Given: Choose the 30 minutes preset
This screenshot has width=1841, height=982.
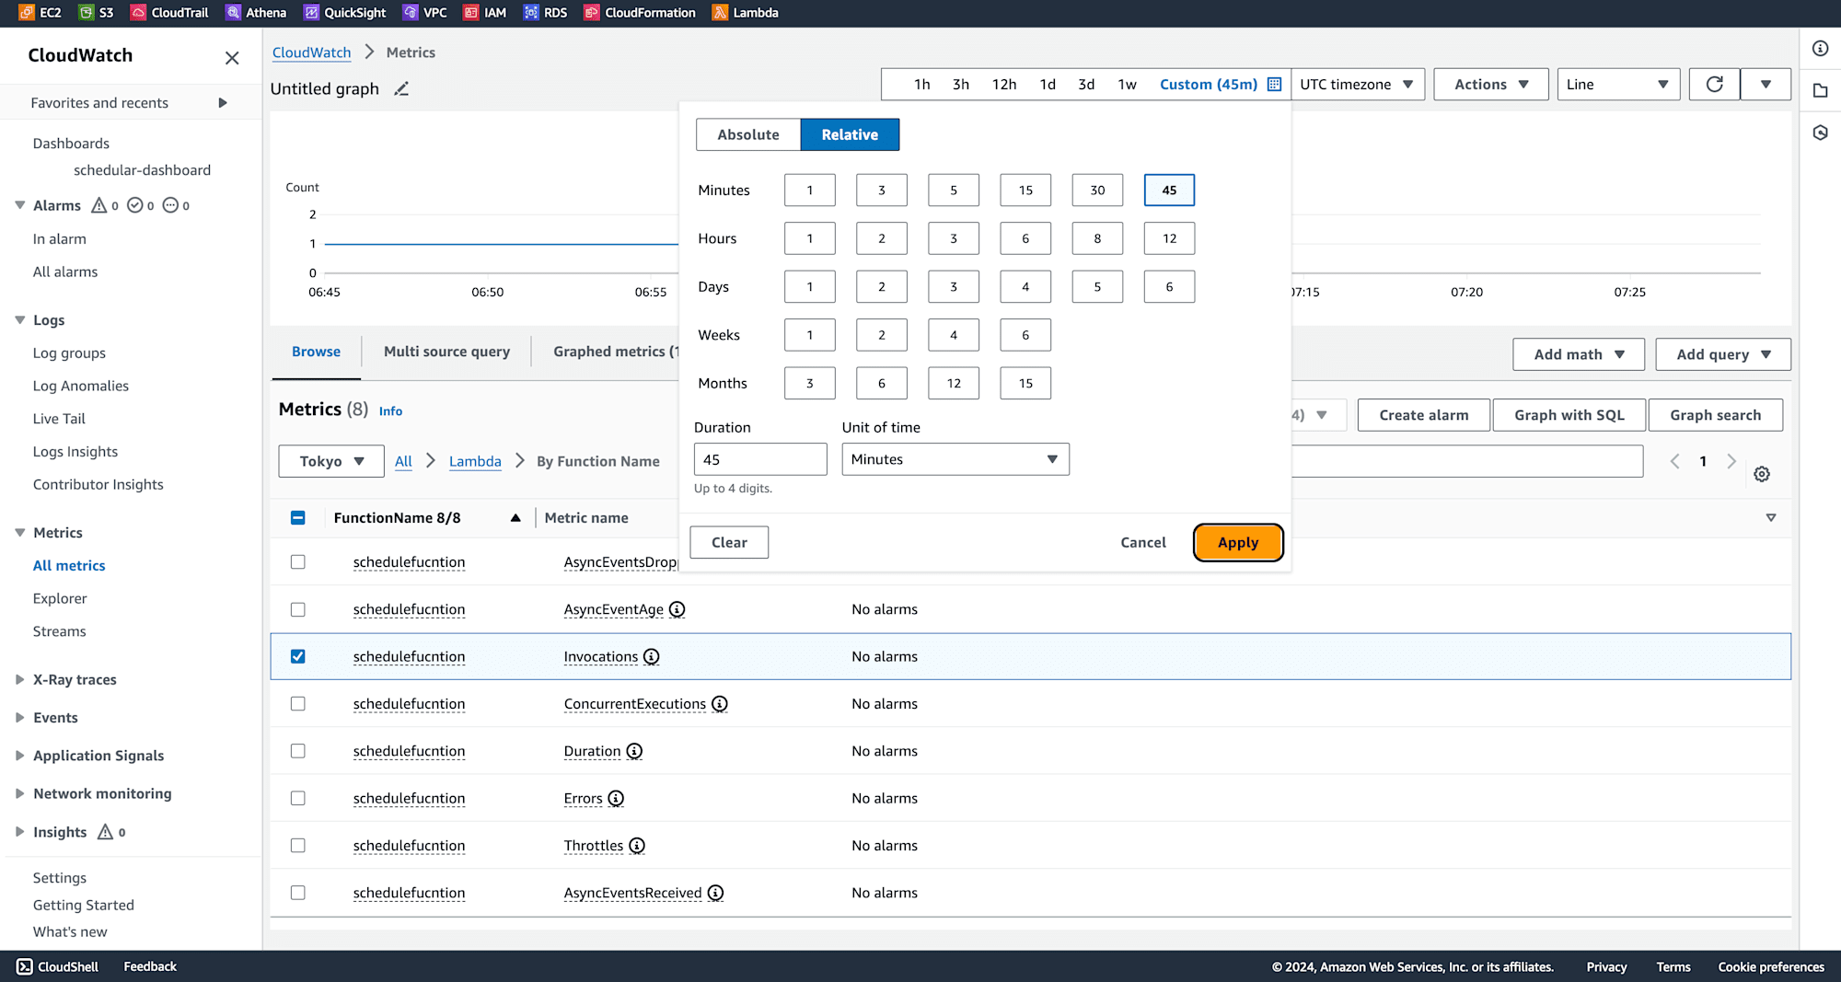Looking at the screenshot, I should [x=1097, y=190].
